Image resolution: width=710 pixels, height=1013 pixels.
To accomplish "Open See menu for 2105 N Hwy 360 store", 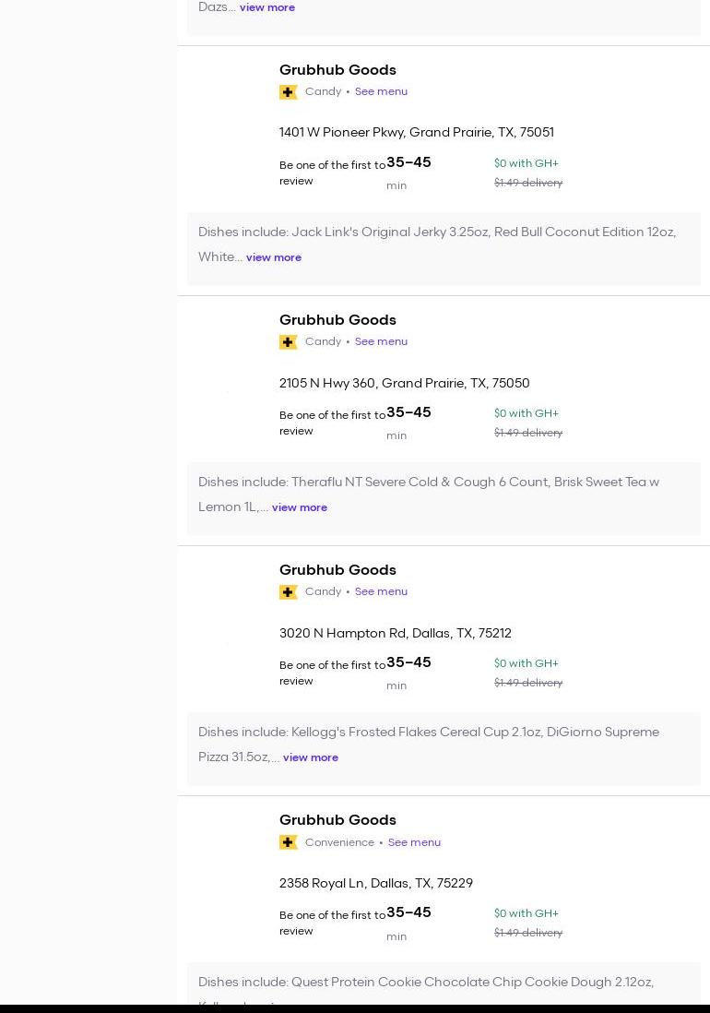I will [381, 341].
